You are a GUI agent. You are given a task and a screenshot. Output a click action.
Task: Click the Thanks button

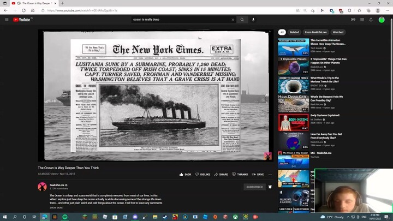[x=240, y=175]
